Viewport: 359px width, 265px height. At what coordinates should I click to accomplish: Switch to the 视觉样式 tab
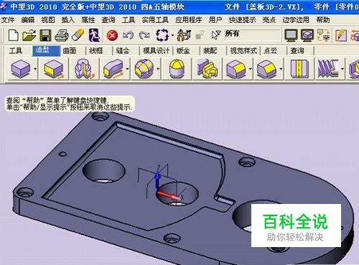(x=243, y=50)
